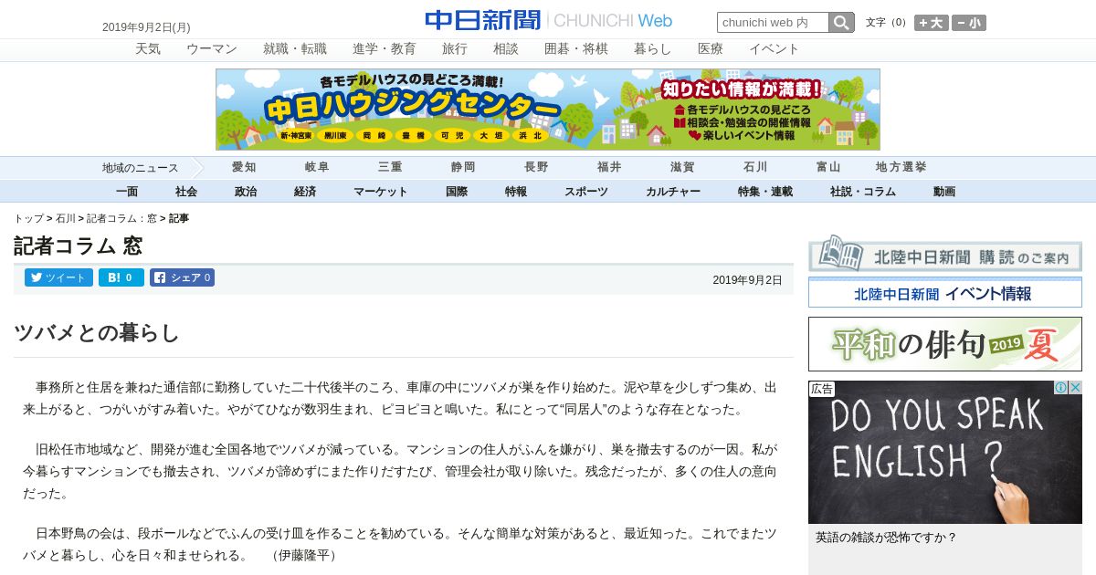Screen dimensions: 1096x575
Task: Go to the 経済 section
Action: tap(305, 192)
